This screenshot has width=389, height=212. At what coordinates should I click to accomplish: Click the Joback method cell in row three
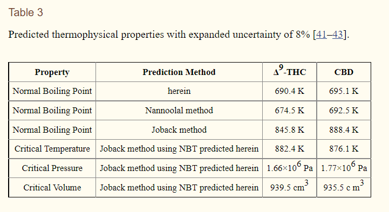click(x=179, y=129)
